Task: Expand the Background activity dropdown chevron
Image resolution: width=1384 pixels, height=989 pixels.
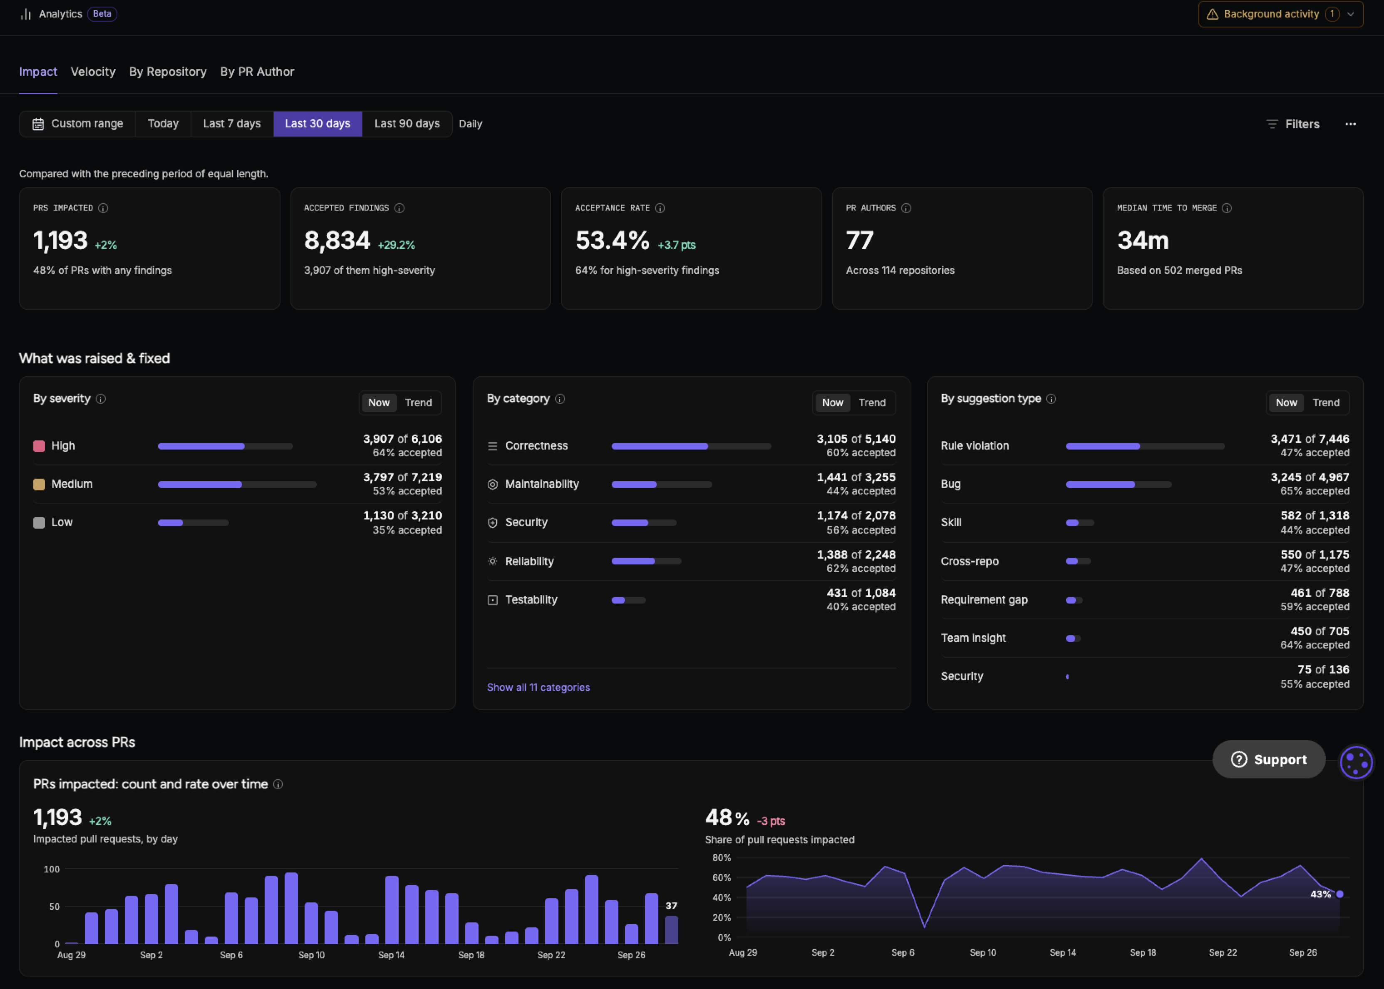Action: 1351,14
